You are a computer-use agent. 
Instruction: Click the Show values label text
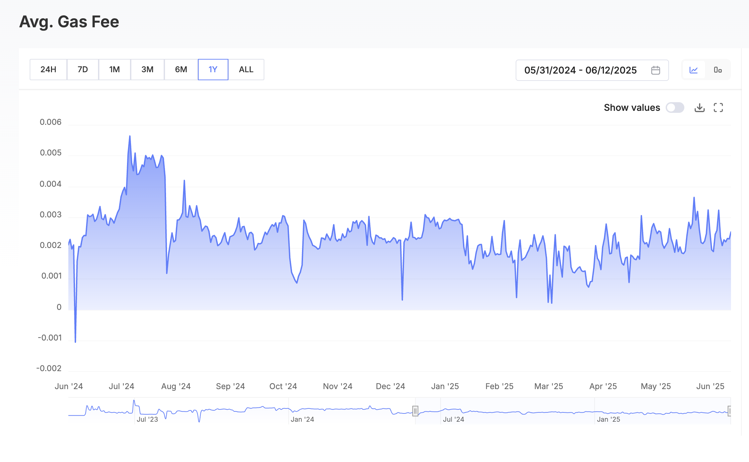click(632, 108)
